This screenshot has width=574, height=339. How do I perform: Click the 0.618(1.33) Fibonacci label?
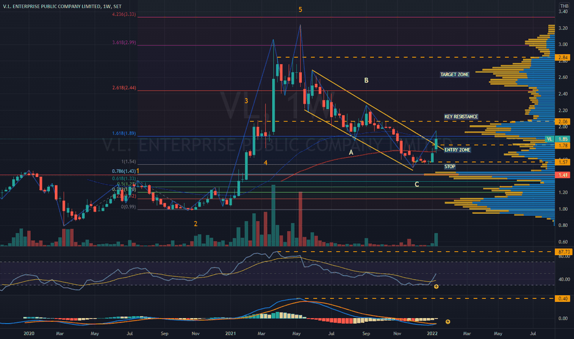[124, 179]
